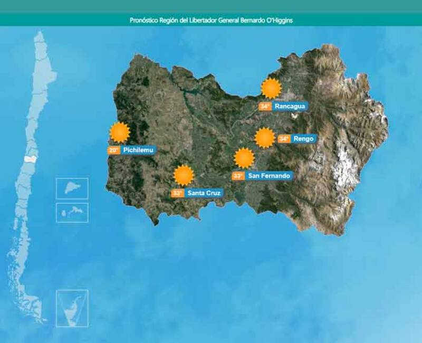Select the Rancagua city label
Screen dimensions: 422x343
290,106
